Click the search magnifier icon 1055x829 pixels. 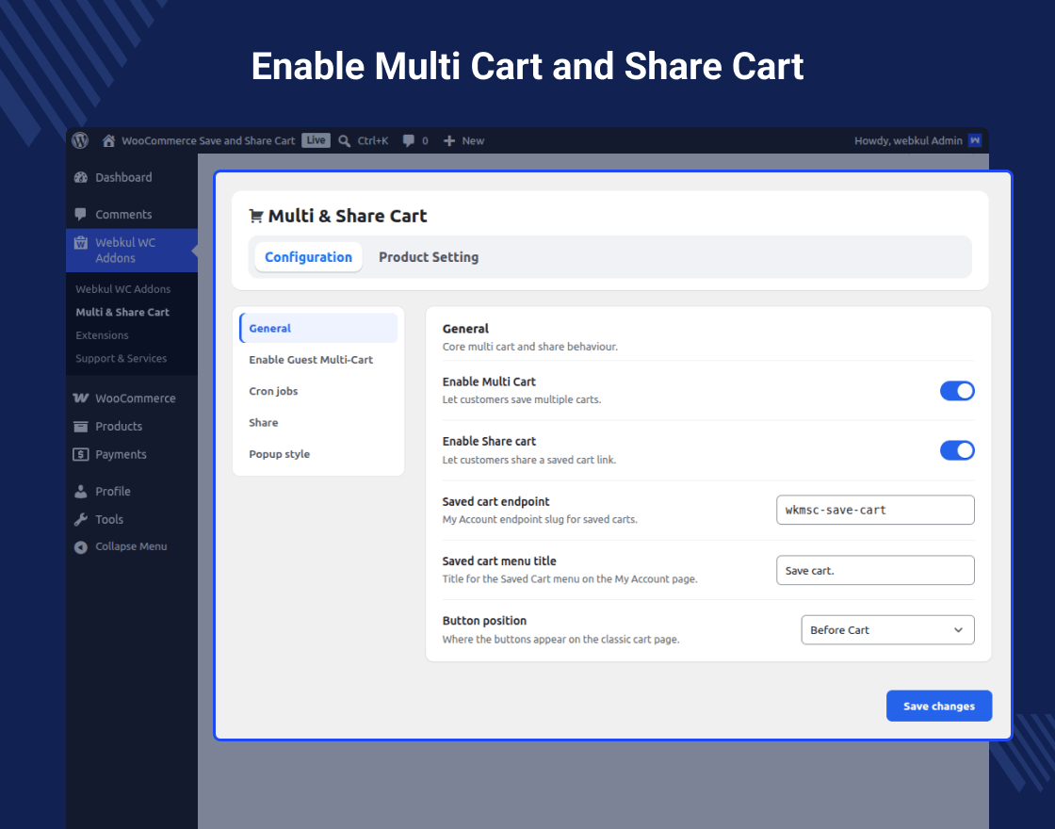(345, 140)
